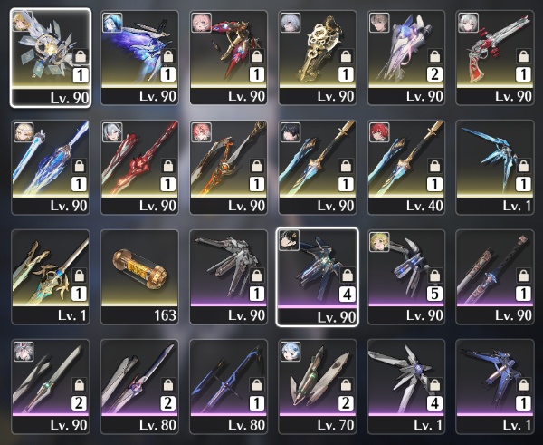The image size is (543, 445).
Task: Select the dark sheathed sword at Lv. 90
Action: click(495, 276)
